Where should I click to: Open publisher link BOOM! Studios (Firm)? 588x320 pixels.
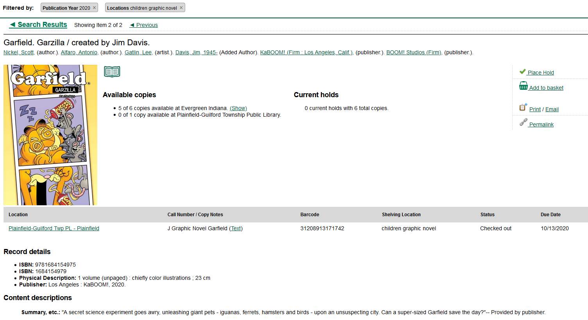pyautogui.click(x=414, y=52)
